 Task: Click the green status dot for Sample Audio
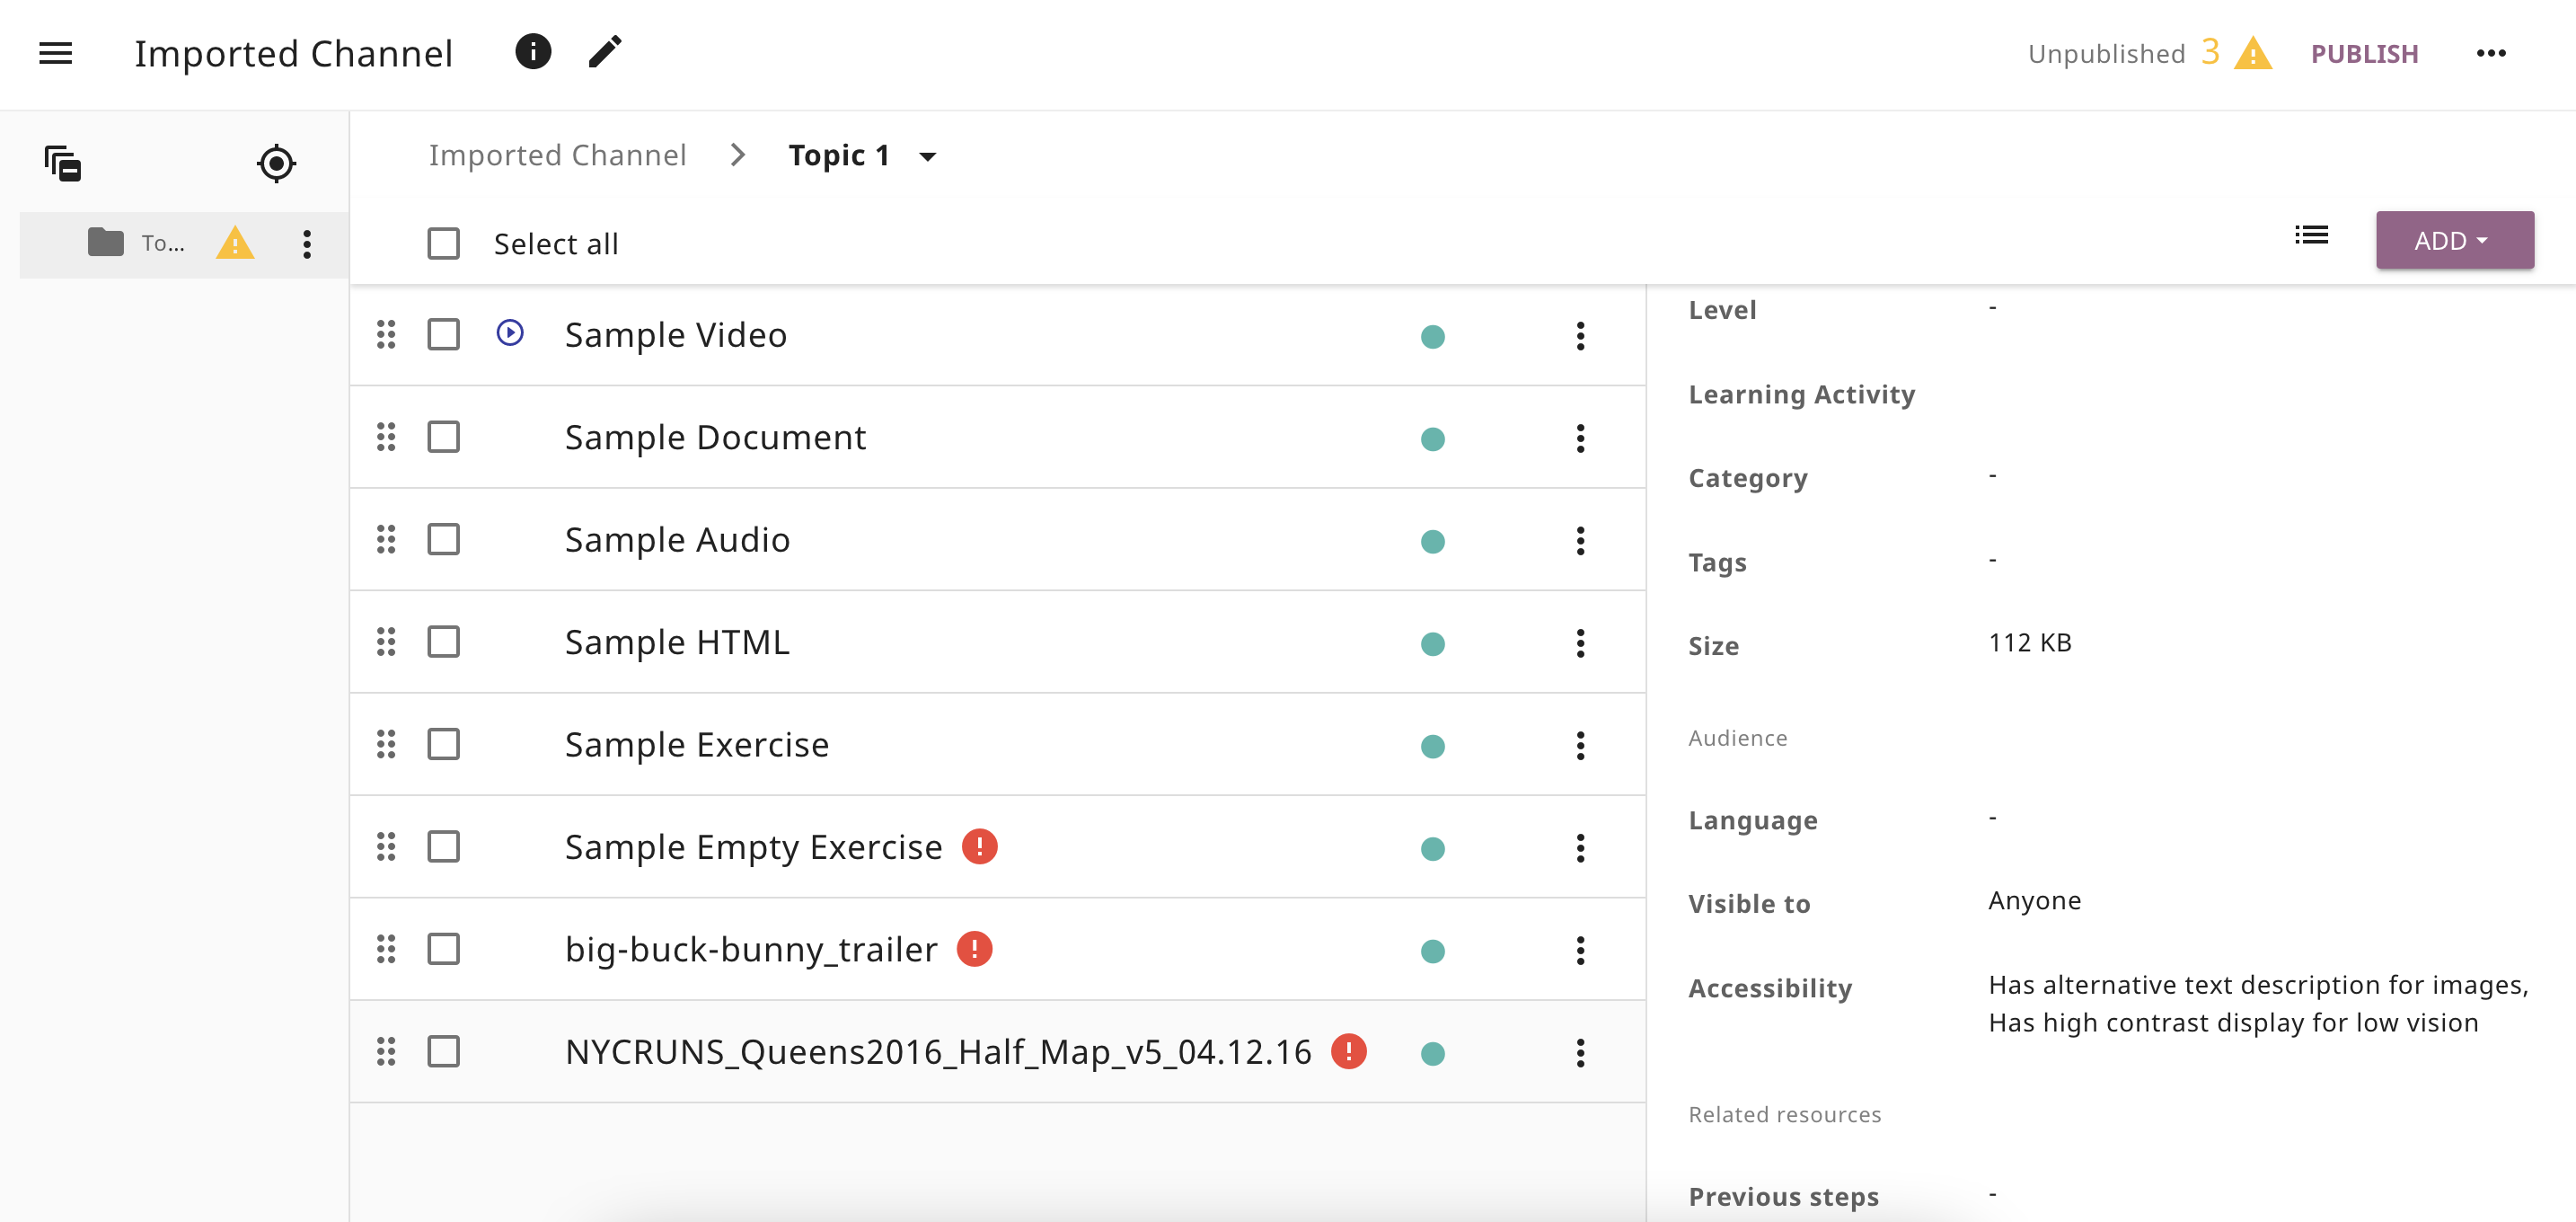coord(1432,542)
